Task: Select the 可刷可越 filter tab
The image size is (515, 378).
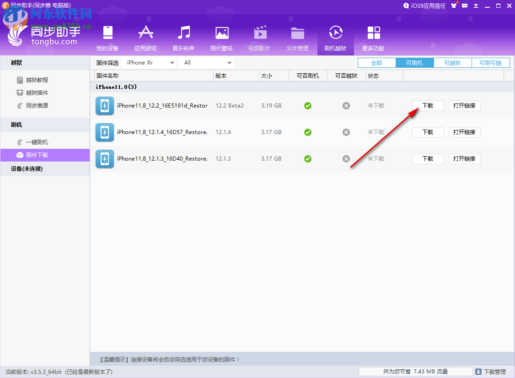Action: [490, 63]
